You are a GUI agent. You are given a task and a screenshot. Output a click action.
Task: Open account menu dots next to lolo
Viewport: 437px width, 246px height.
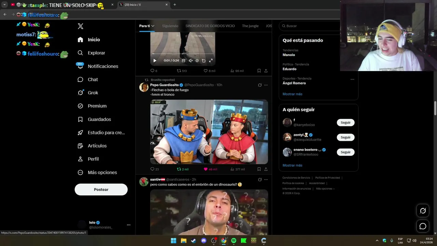pos(129,225)
